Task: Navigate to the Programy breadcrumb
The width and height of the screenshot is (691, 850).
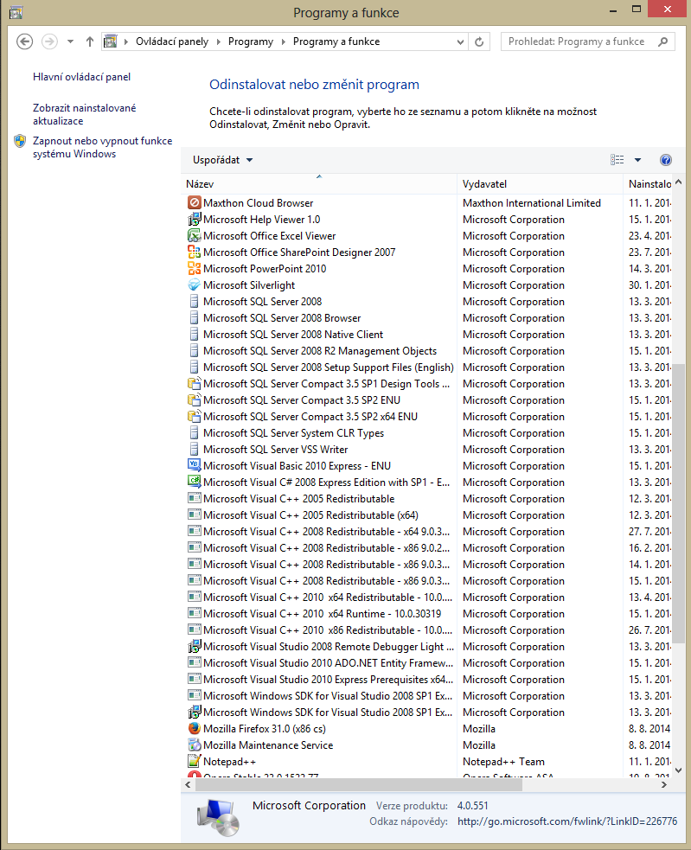Action: click(251, 42)
